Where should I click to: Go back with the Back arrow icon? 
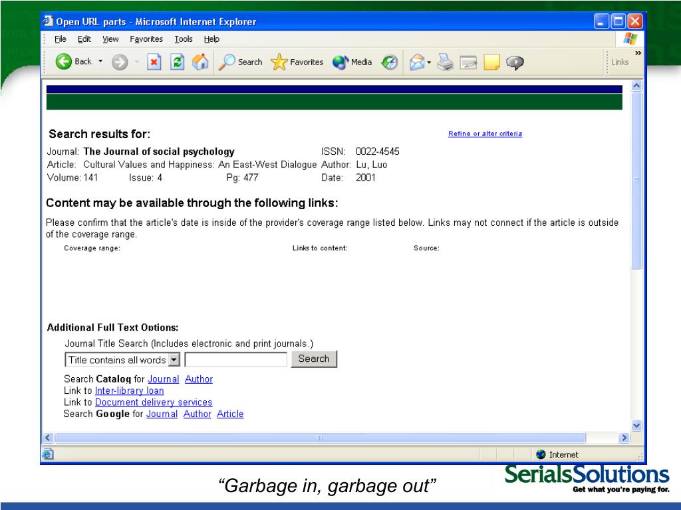(x=63, y=62)
